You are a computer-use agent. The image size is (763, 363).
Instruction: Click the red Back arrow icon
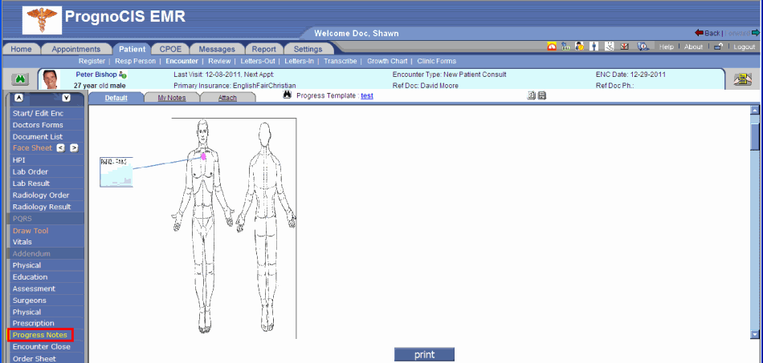click(x=700, y=33)
